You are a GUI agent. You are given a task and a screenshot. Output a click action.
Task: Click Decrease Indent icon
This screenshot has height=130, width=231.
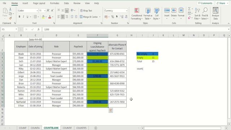tap(72, 17)
